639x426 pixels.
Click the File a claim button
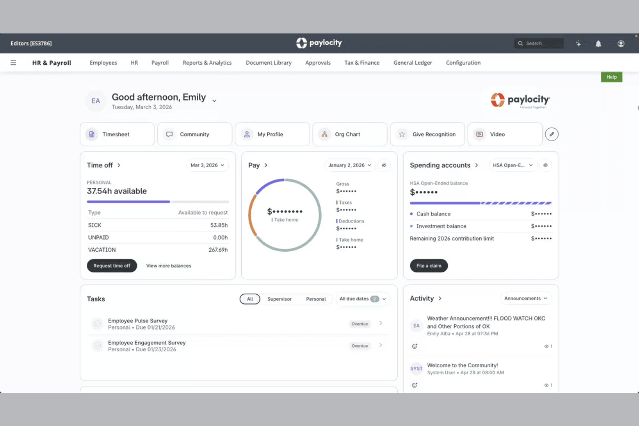pos(429,266)
